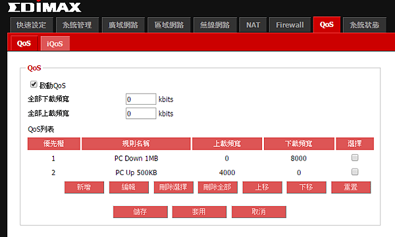Open the 系統管理 tab

[77, 25]
